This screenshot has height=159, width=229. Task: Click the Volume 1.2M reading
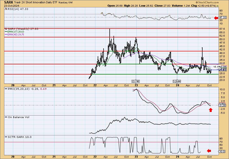click(x=181, y=6)
